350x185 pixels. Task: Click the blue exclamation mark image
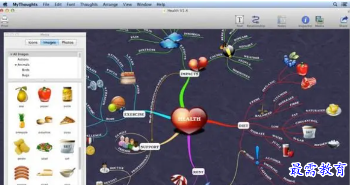tap(258, 155)
